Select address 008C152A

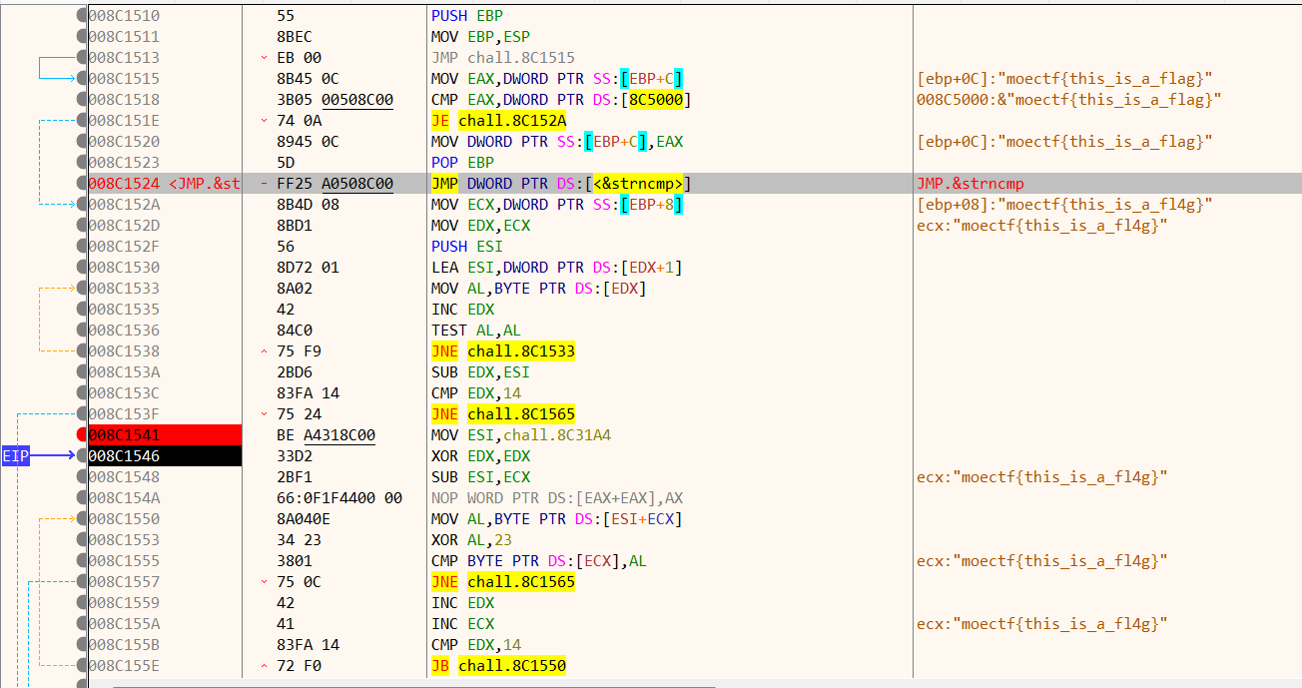tap(124, 205)
